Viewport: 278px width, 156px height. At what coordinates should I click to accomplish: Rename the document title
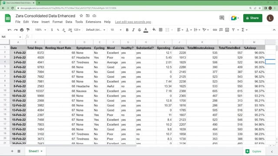pyautogui.click(x=45, y=16)
